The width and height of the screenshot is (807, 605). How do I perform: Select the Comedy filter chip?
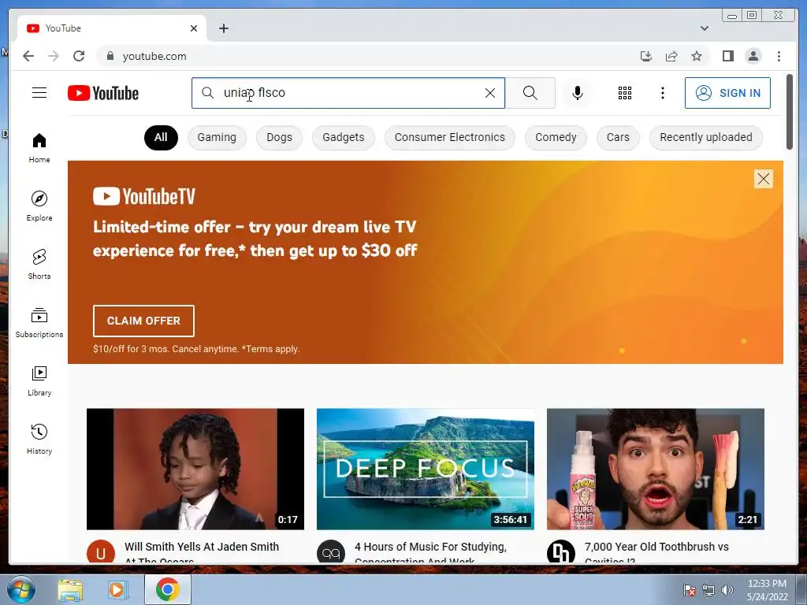(x=556, y=137)
